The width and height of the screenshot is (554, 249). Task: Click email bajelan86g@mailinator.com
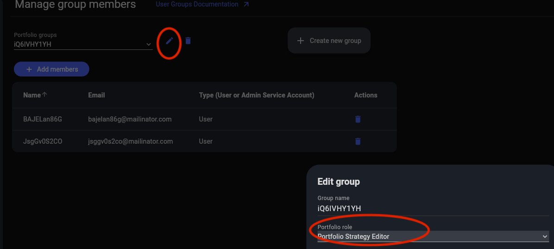130,119
